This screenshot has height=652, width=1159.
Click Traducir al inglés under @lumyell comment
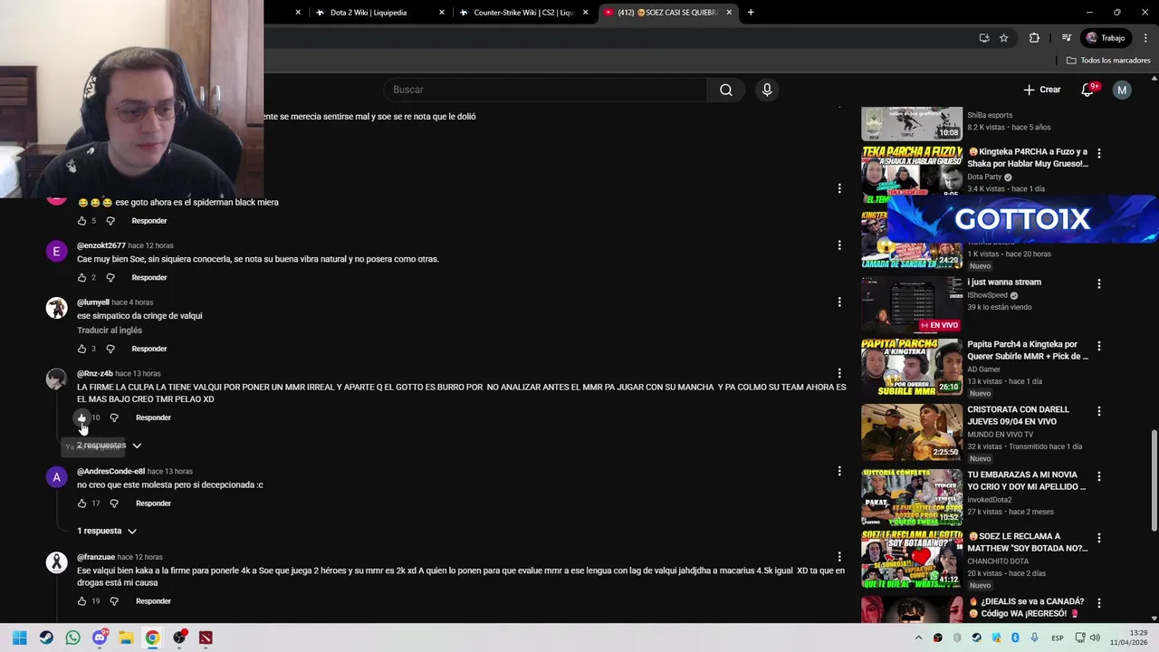(x=110, y=331)
